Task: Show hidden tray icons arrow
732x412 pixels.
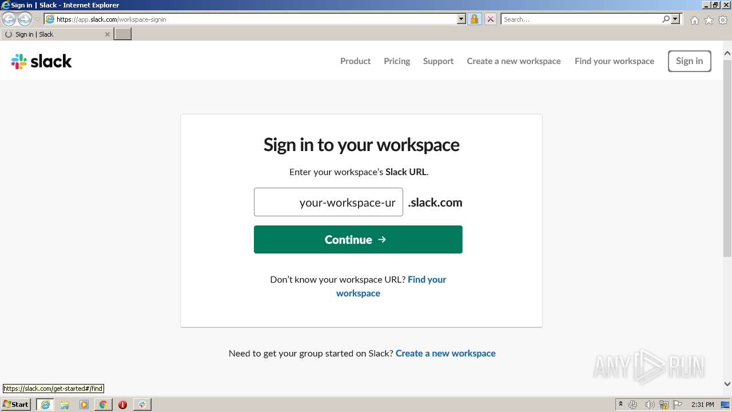Action: point(620,404)
